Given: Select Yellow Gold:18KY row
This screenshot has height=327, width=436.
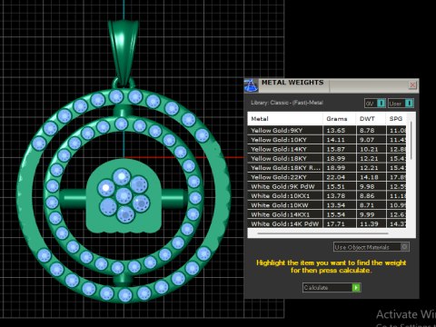Looking at the screenshot, I should (x=327, y=158).
